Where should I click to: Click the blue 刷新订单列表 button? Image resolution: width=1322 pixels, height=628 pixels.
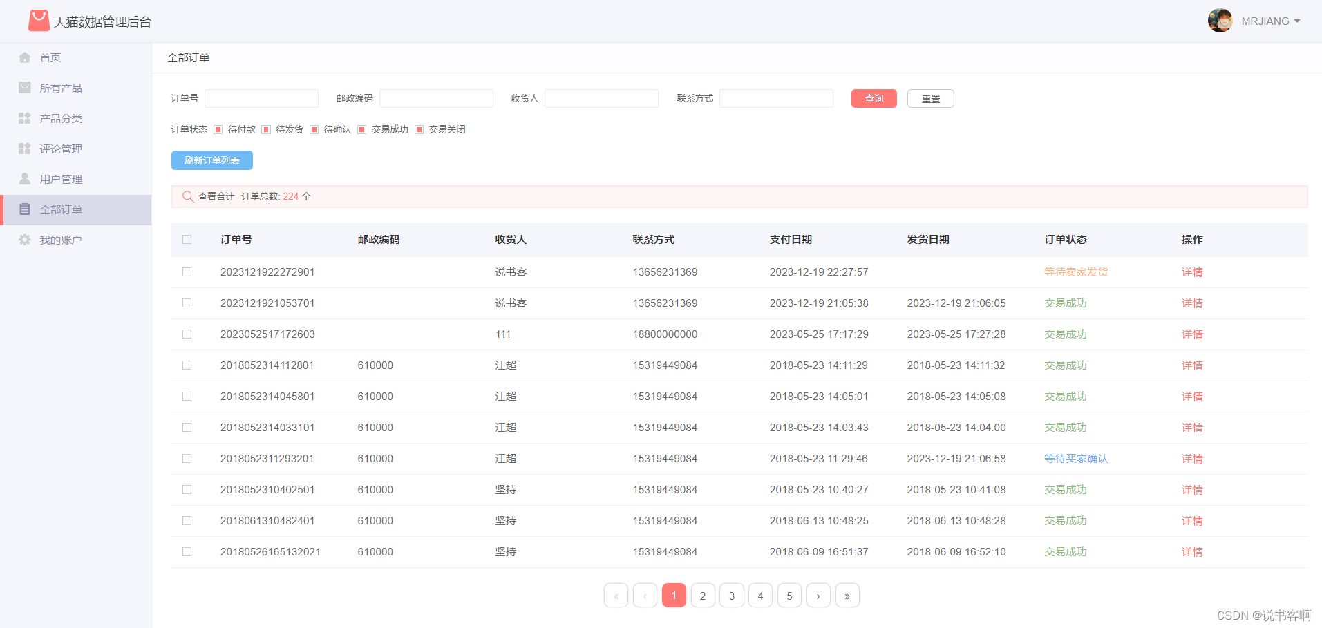[x=212, y=160]
